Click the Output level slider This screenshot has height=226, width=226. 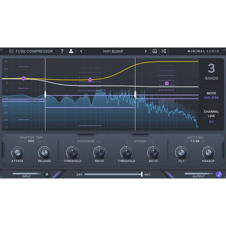pyautogui.click(x=199, y=173)
